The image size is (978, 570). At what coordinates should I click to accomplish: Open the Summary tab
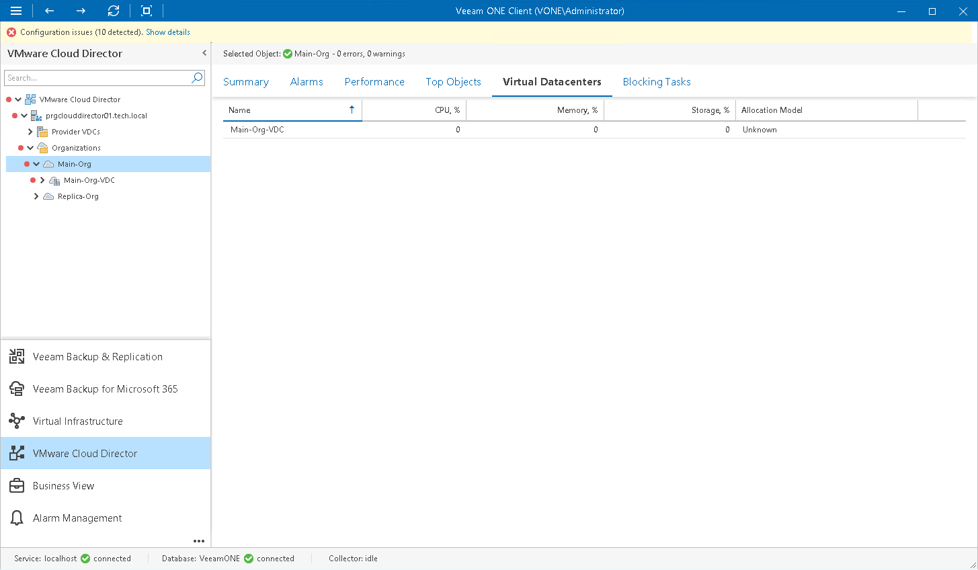[x=246, y=82]
